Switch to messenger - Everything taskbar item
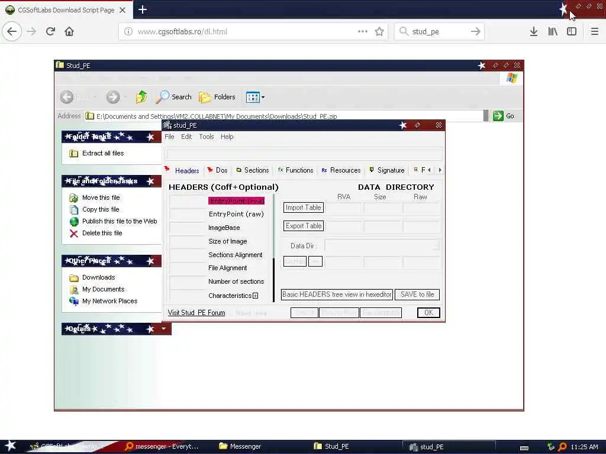Screen dimensions: 606x454 pyautogui.click(x=162, y=446)
